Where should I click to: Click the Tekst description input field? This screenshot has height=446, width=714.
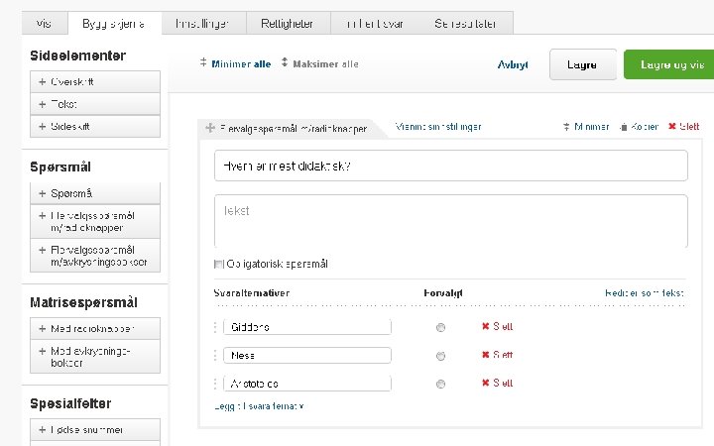(450, 220)
